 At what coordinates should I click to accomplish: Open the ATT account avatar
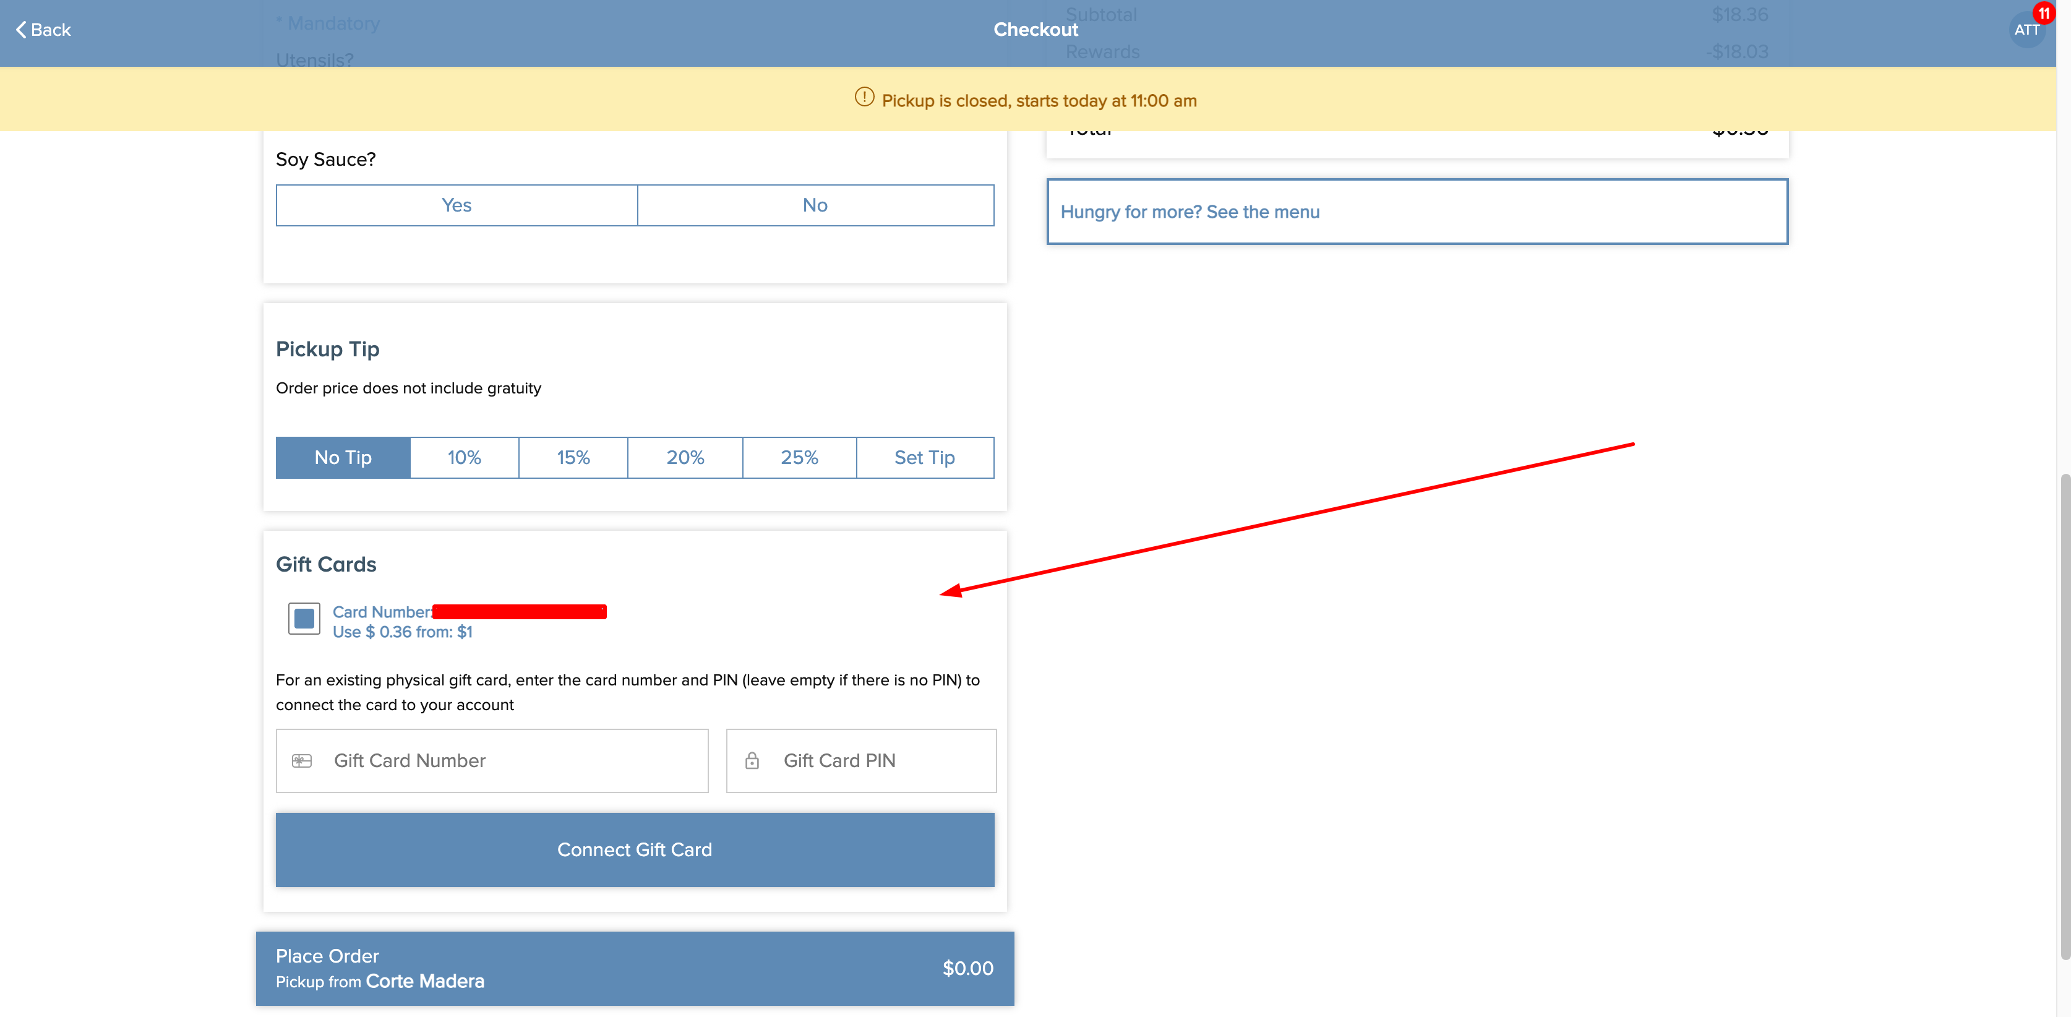click(x=2026, y=30)
